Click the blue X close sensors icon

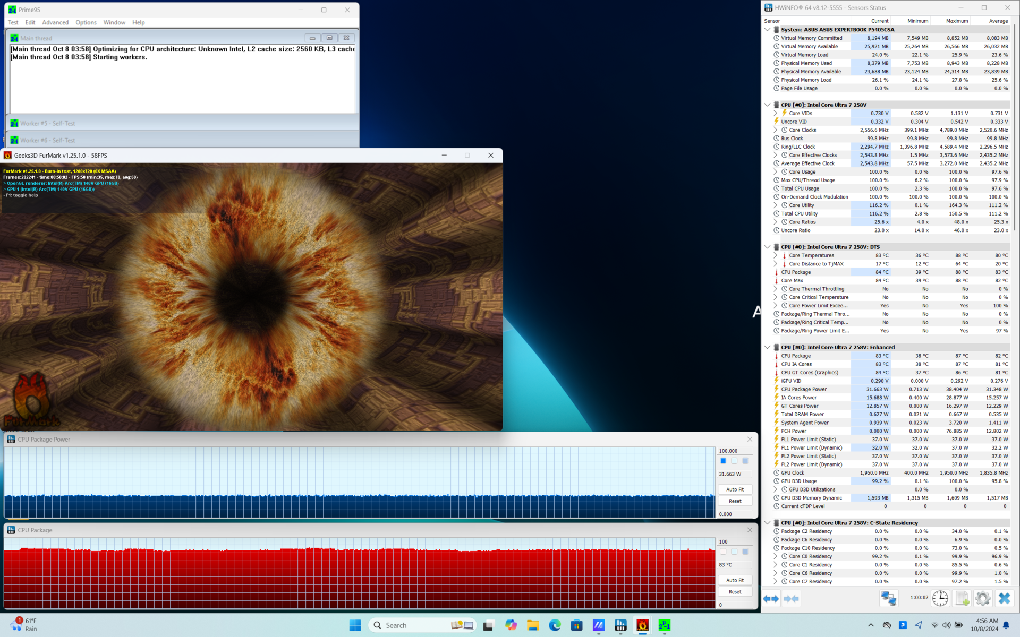click(1004, 598)
